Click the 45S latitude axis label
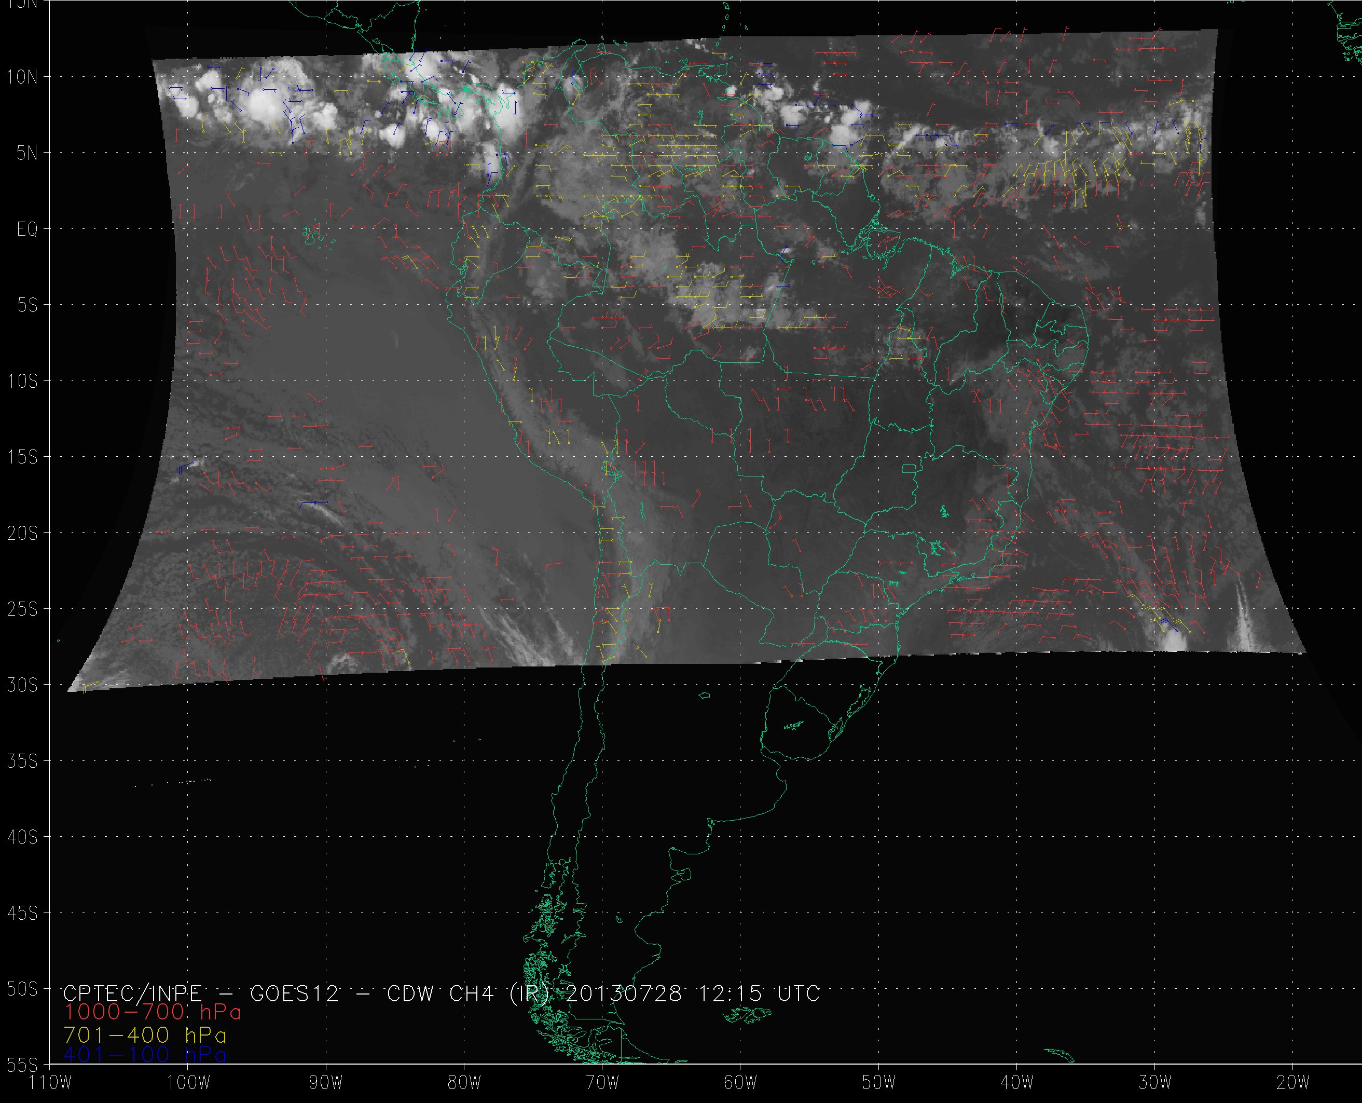This screenshot has height=1103, width=1362. [x=22, y=914]
